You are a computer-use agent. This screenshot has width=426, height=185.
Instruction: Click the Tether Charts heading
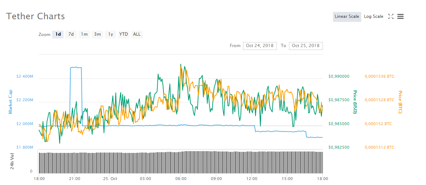click(36, 16)
